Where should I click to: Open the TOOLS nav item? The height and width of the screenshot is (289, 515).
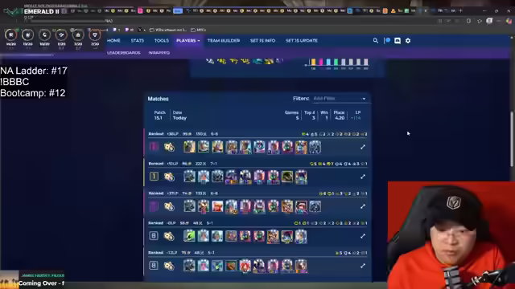161,41
